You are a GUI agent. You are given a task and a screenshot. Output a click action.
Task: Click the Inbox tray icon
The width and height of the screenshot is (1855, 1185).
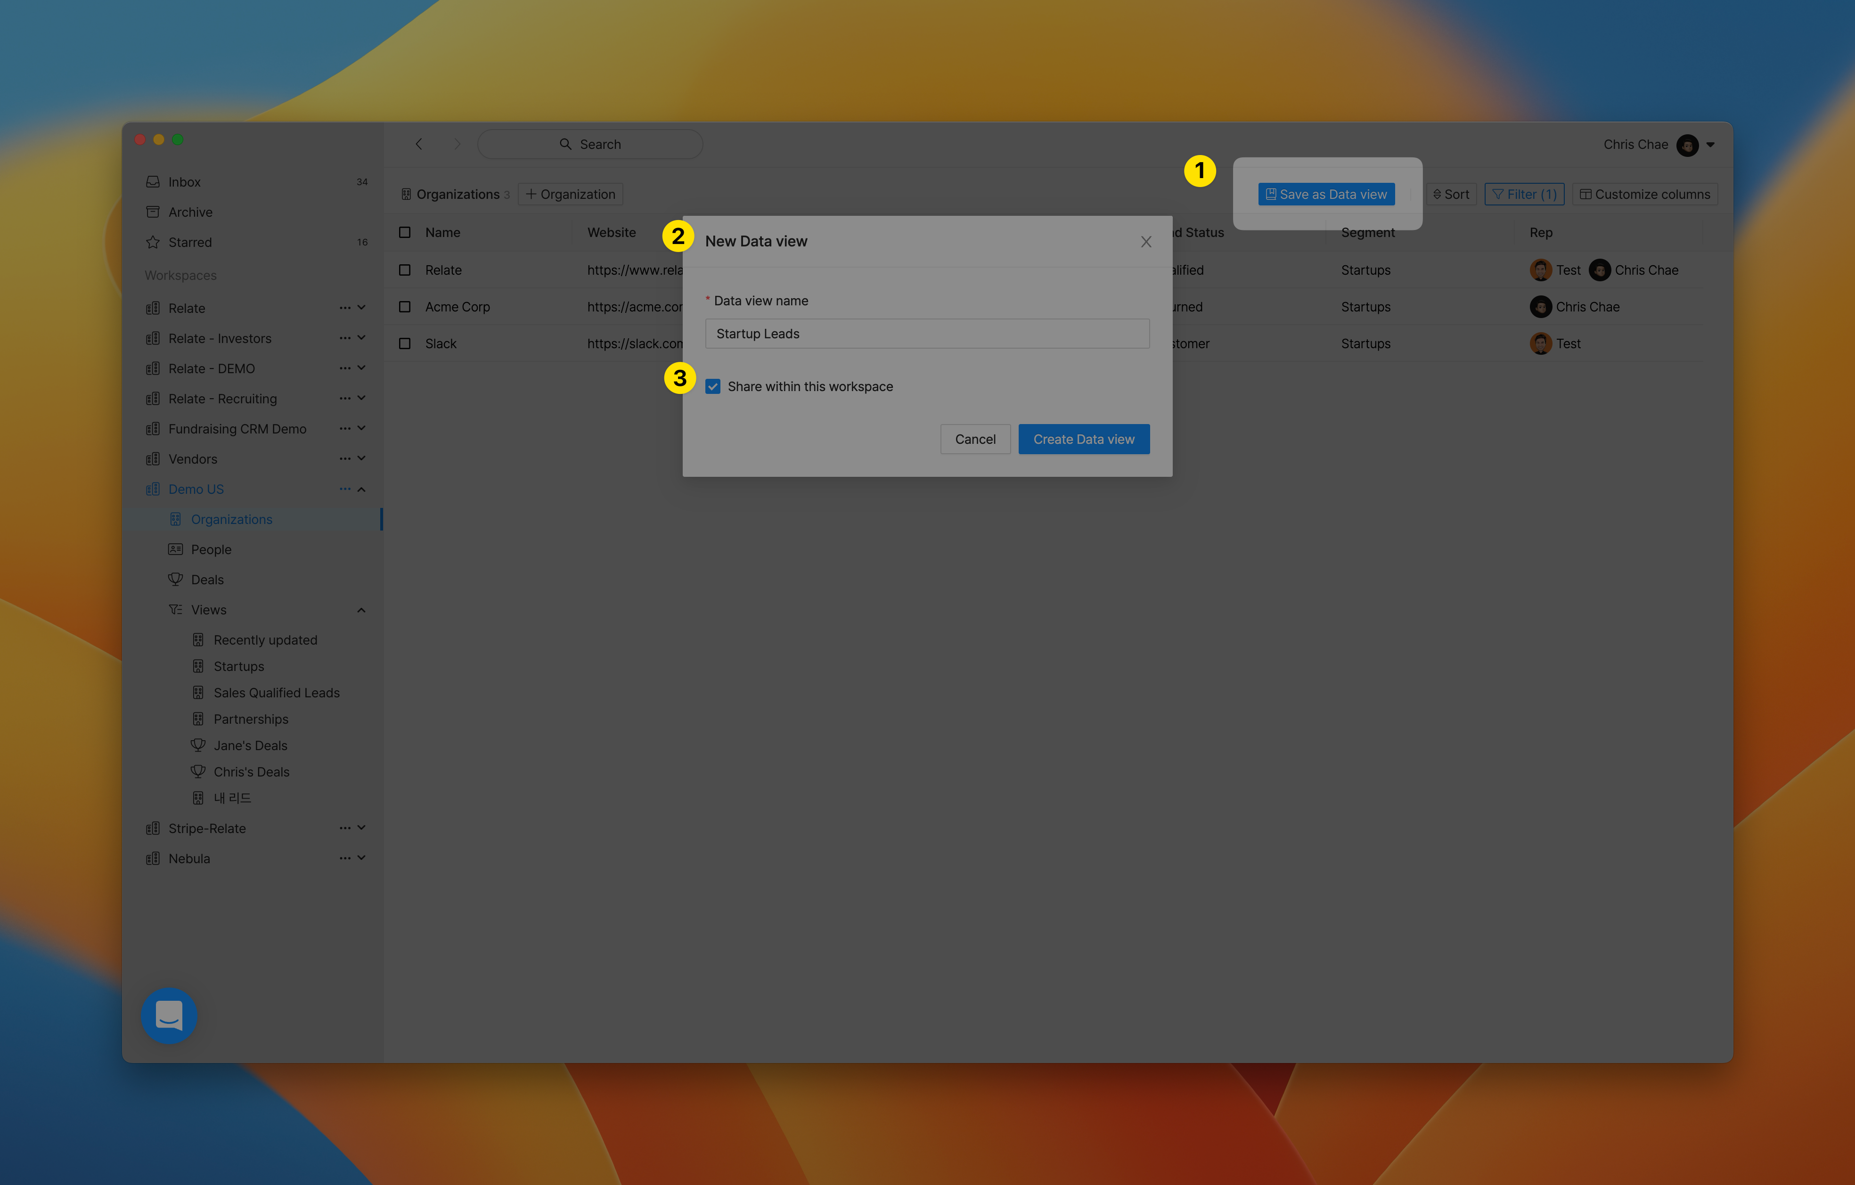tap(153, 182)
